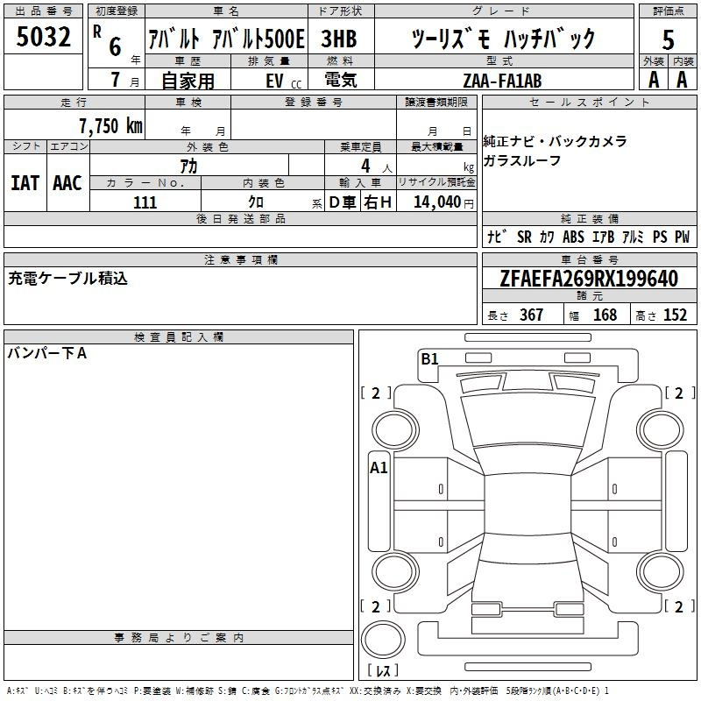Click interior color クロ
The width and height of the screenshot is (701, 701).
256,202
